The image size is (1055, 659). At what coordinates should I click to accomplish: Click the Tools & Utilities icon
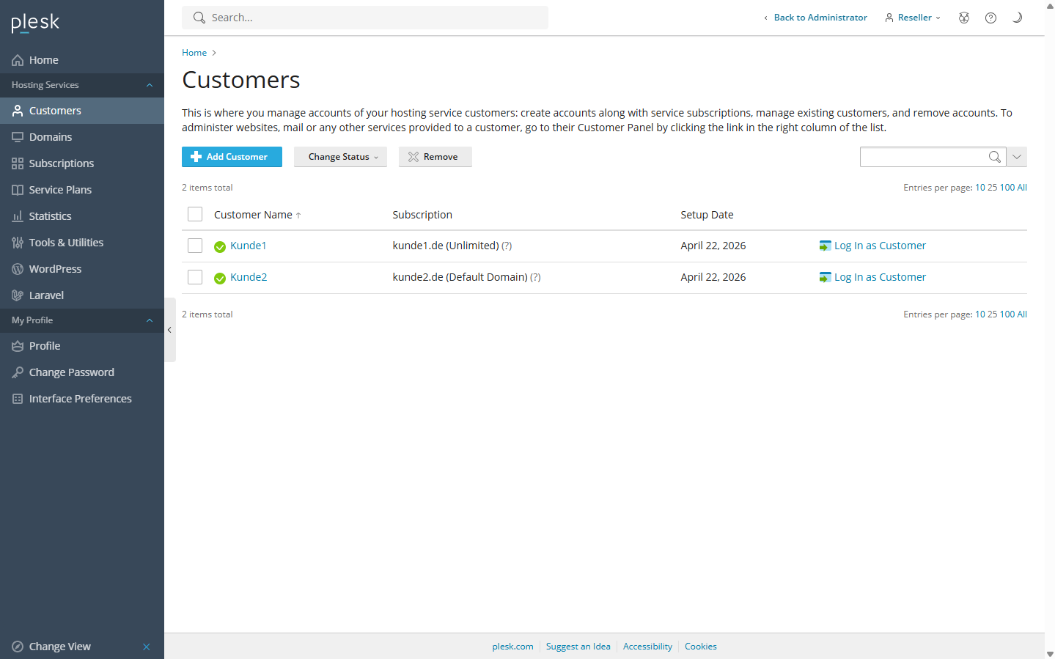[x=18, y=243]
